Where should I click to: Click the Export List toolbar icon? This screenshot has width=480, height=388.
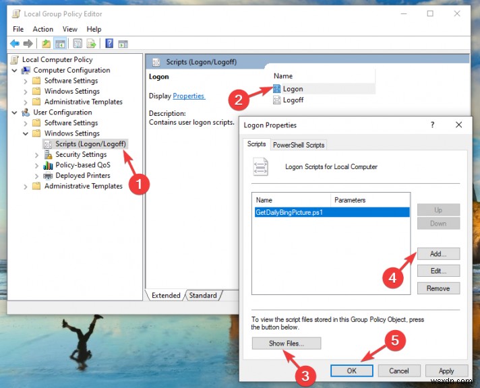point(91,44)
